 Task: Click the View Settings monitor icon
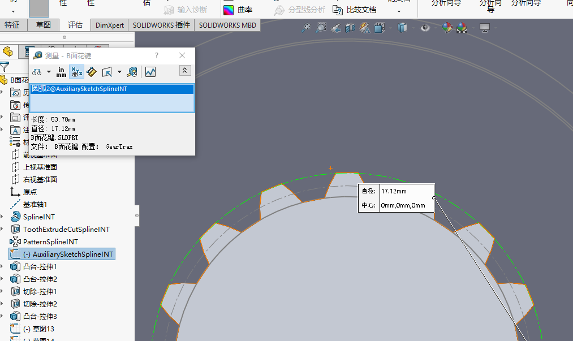click(485, 28)
